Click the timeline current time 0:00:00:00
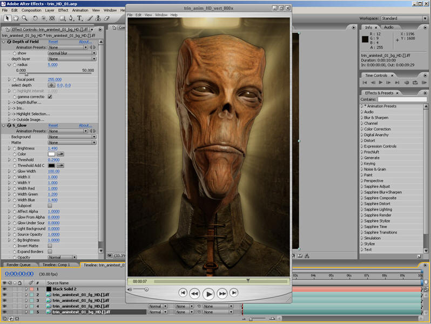 [x=19, y=274]
